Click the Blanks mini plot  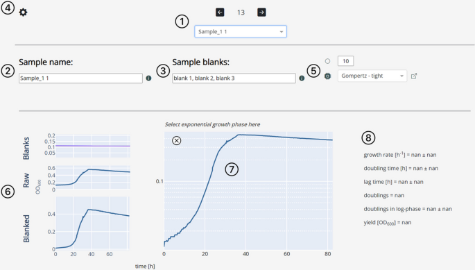(x=93, y=146)
